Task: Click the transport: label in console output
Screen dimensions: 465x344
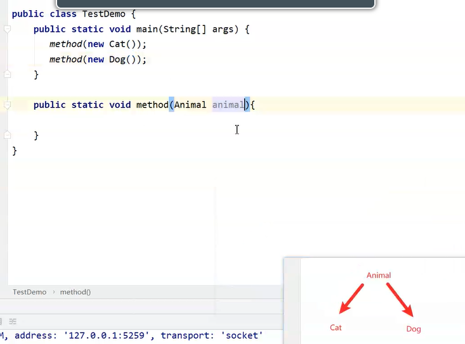Action: (x=187, y=336)
